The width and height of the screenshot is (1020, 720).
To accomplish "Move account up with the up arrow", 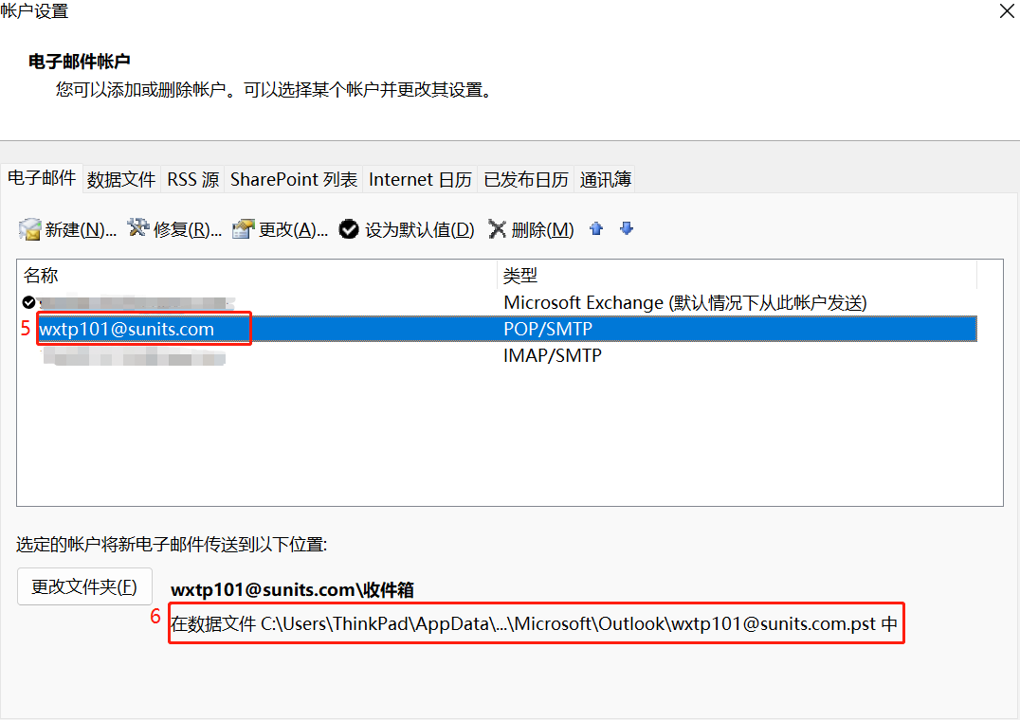I will 596,228.
